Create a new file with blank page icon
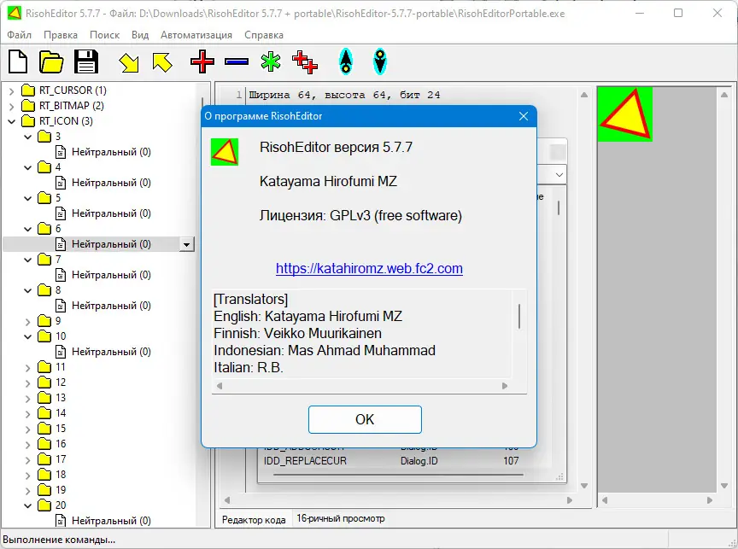The height and width of the screenshot is (549, 738). pyautogui.click(x=18, y=61)
